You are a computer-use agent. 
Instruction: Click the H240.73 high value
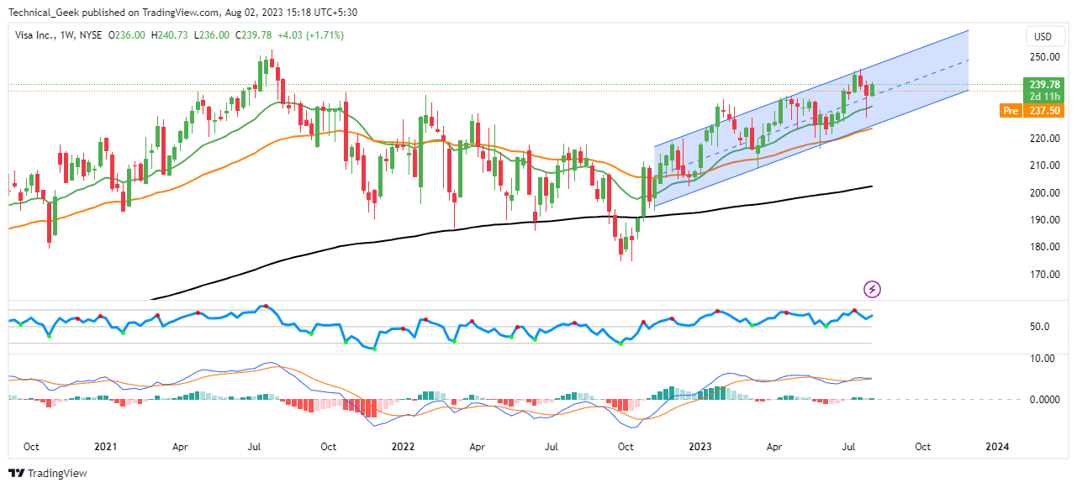tap(169, 35)
